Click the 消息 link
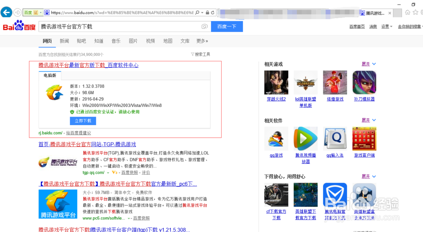Image resolution: width=423 pixels, height=232 pixels. pos(373,26)
